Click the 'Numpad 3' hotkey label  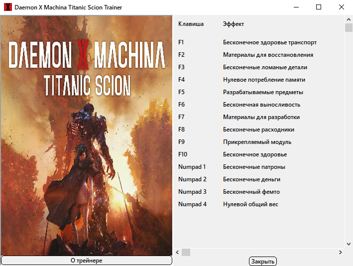point(192,192)
